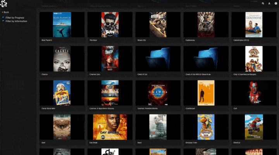This screenshot has height=155, width=279.
Task: Click the app logo icon
Action: coord(3,3)
